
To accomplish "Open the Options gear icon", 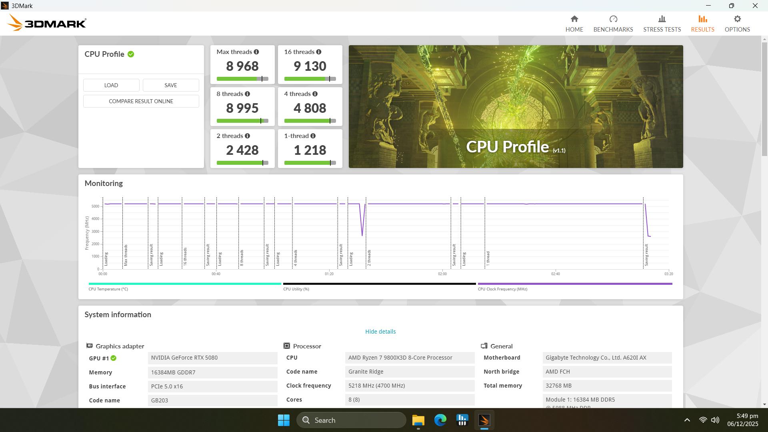I will (737, 19).
